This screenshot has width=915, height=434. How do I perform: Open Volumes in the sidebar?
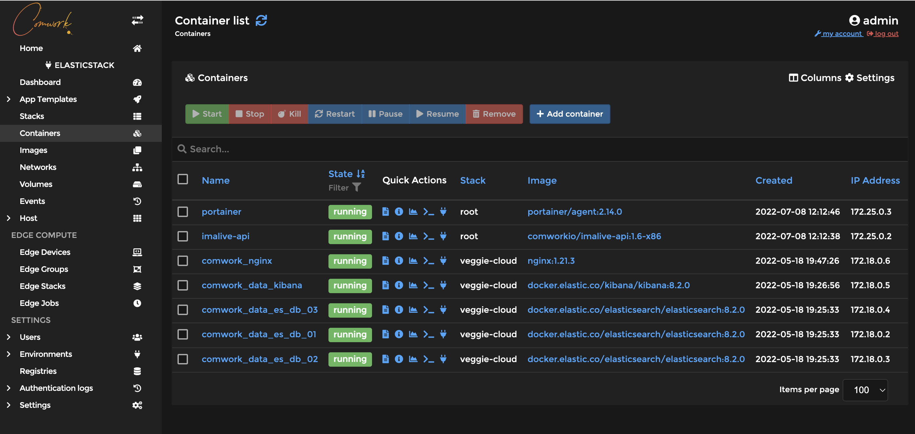(81, 184)
